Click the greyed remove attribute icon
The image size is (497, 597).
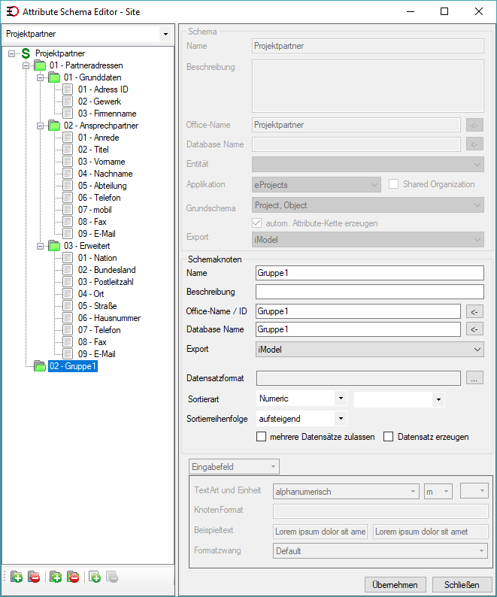click(x=112, y=577)
